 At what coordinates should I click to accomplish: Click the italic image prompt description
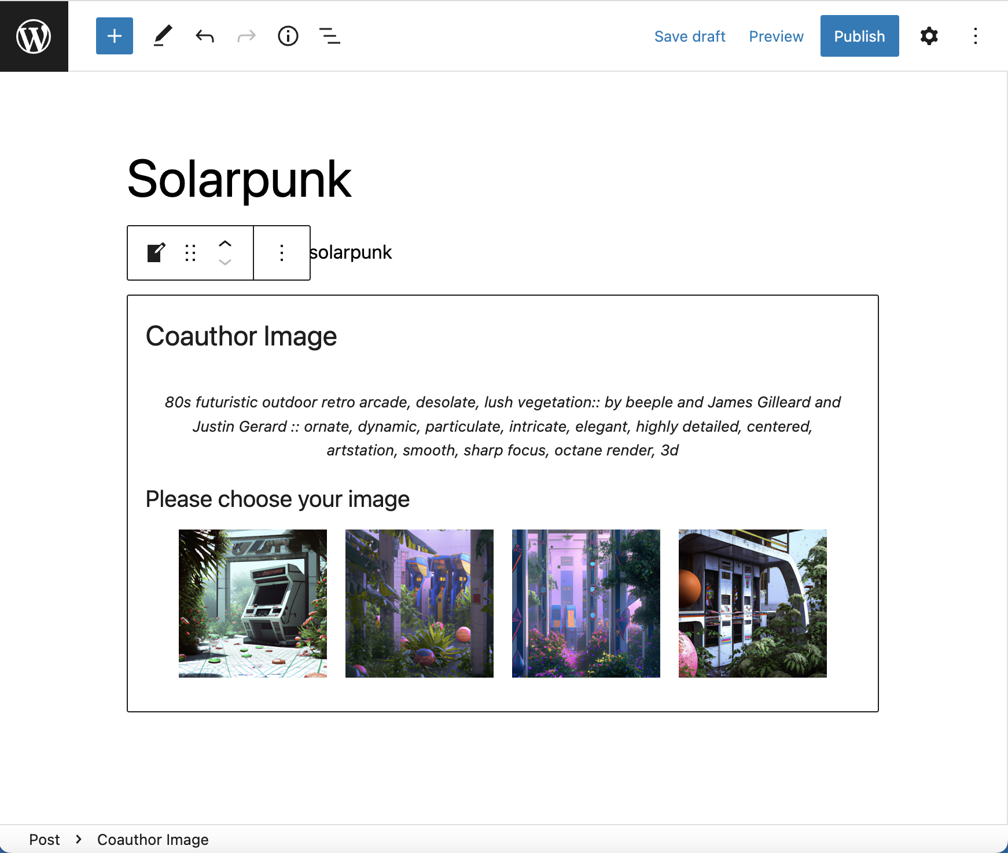(x=502, y=426)
